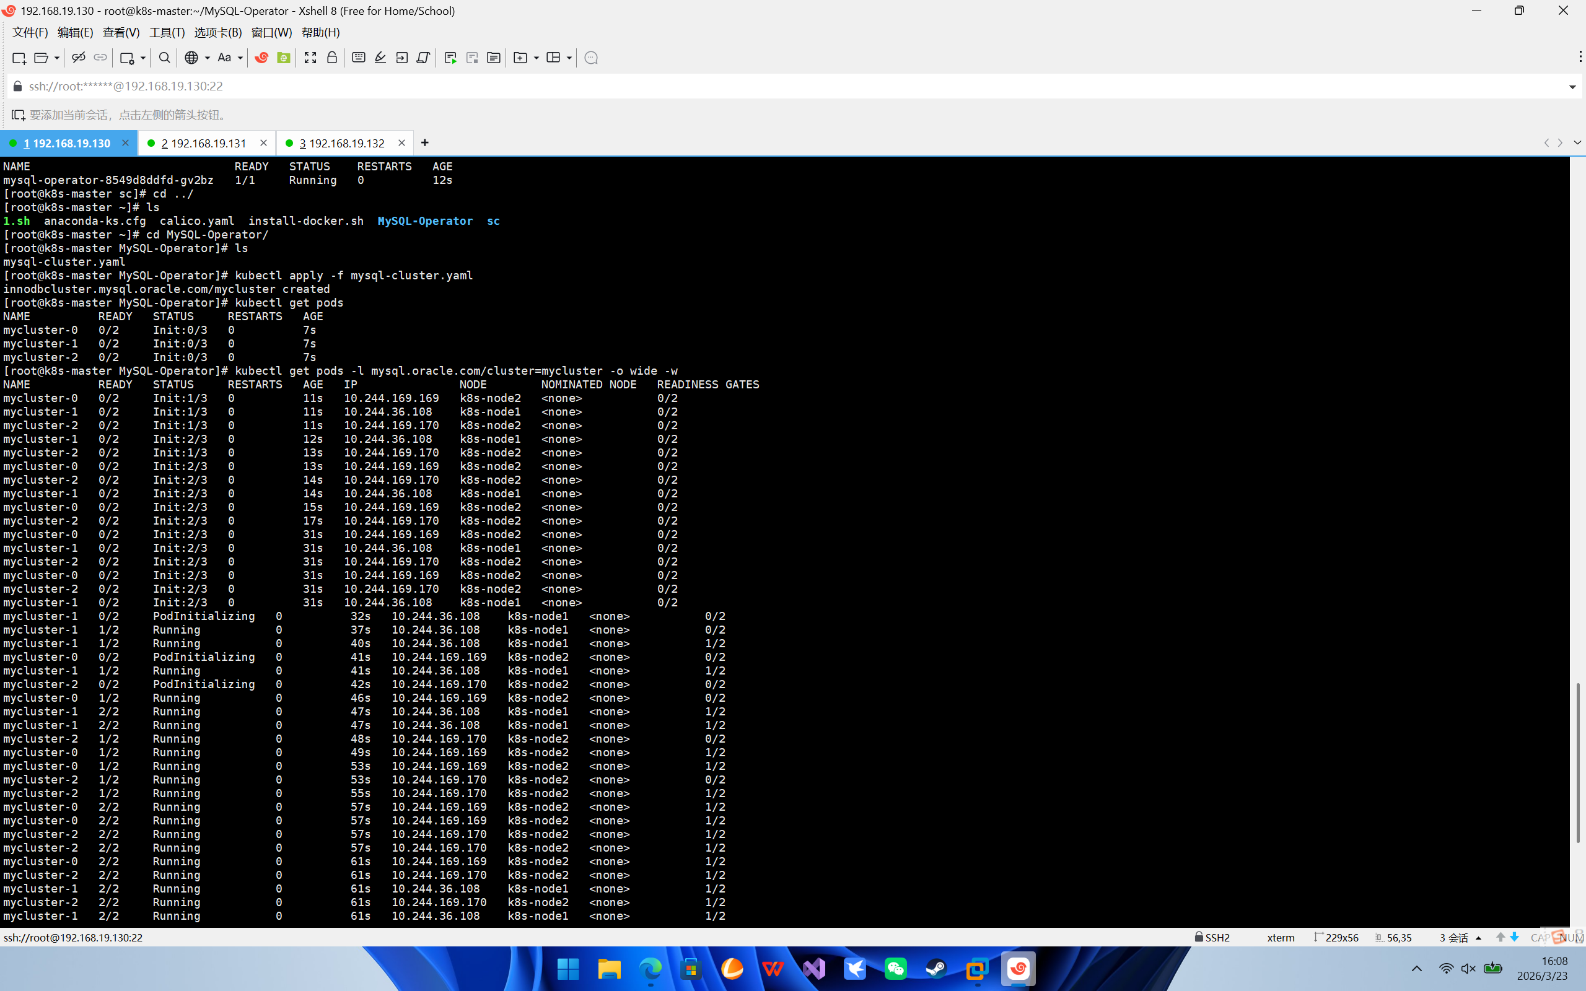Viewport: 1586px width, 991px height.
Task: Open the 编辑(E) menu
Action: click(x=76, y=32)
